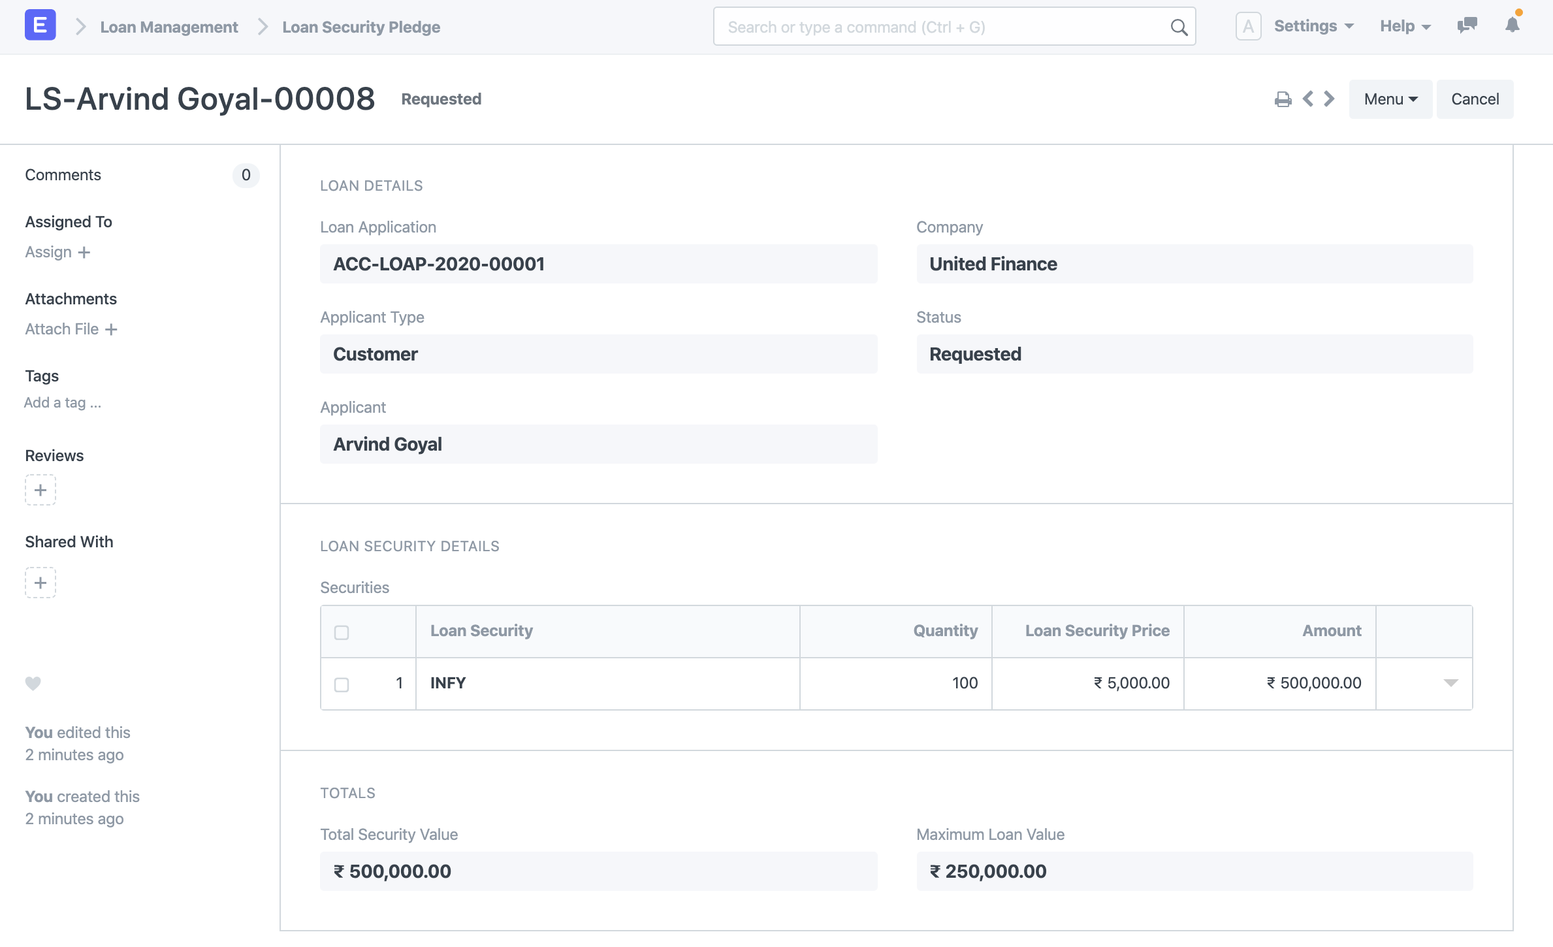The width and height of the screenshot is (1553, 947).
Task: Click the Add a tag input field
Action: pos(62,402)
